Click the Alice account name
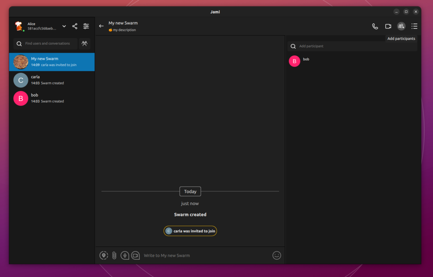 pyautogui.click(x=32, y=24)
